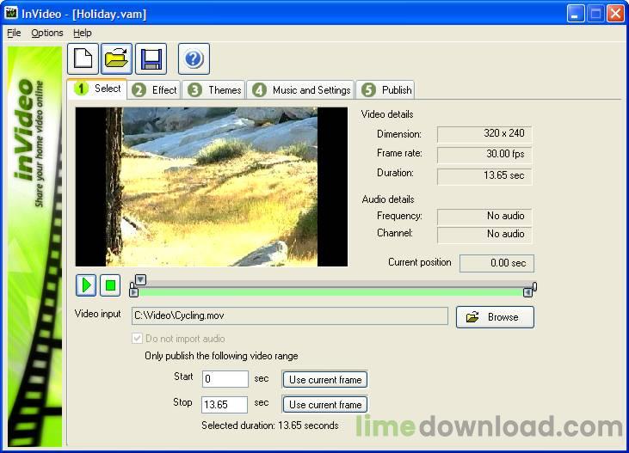The image size is (629, 453).
Task: Open the Help question mark icon
Action: (x=194, y=59)
